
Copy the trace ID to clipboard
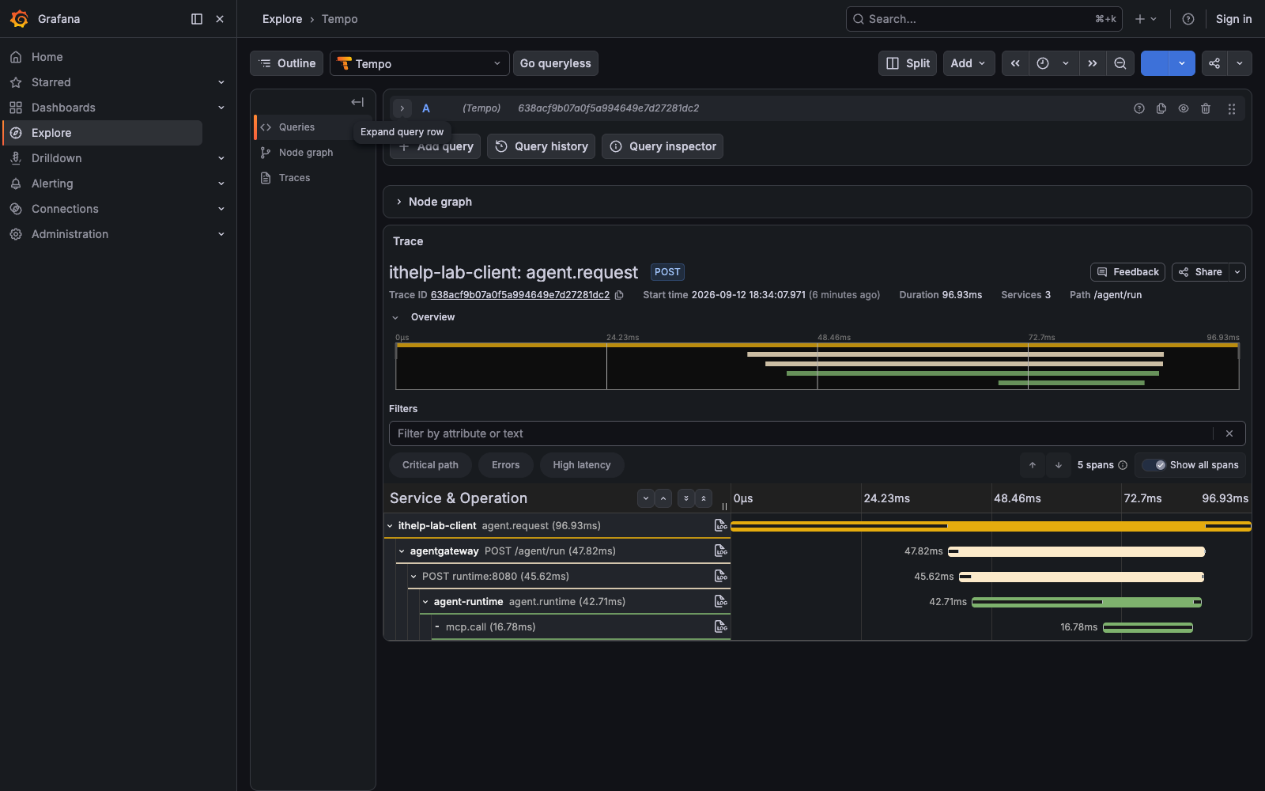pos(619,295)
